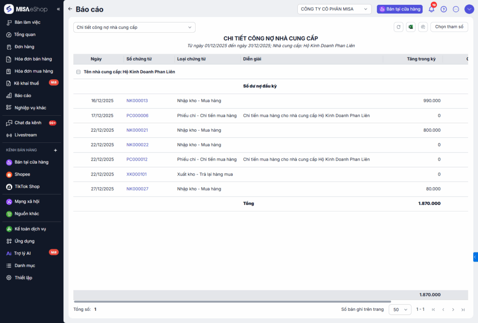Open the more options ellipsis icon
This screenshot has width=478, height=323.
(456, 9)
